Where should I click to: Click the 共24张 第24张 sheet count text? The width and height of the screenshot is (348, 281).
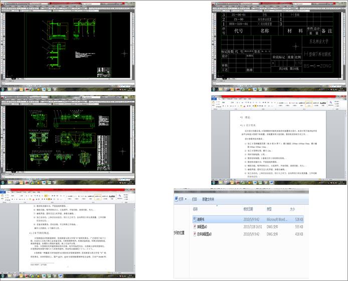click(x=289, y=69)
